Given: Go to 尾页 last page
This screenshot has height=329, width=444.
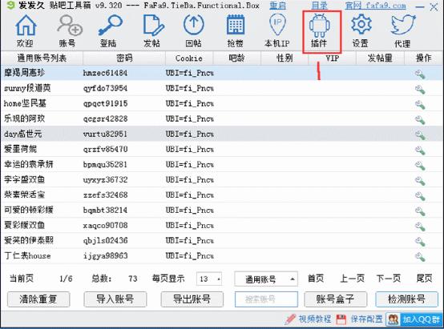Looking at the screenshot, I should 424,279.
